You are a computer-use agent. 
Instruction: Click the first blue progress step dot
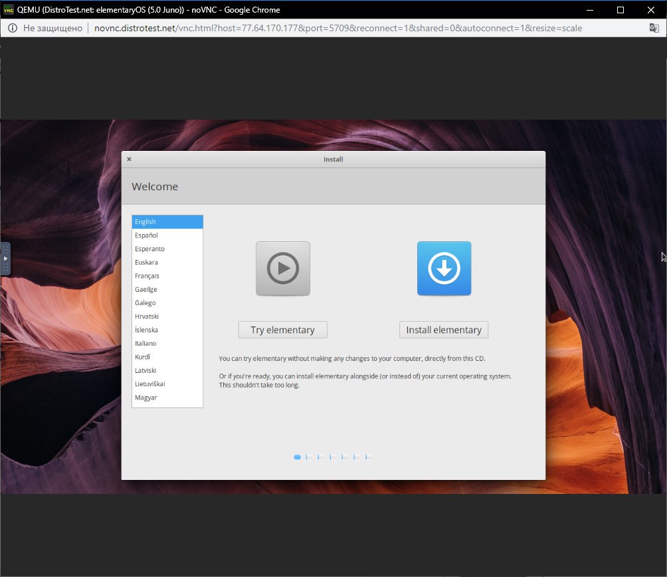298,457
